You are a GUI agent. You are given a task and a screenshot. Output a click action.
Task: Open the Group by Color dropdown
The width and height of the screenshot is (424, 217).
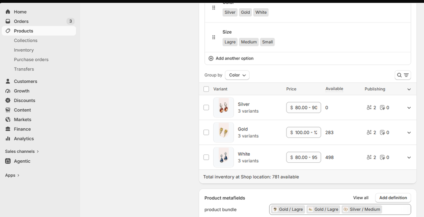point(237,75)
